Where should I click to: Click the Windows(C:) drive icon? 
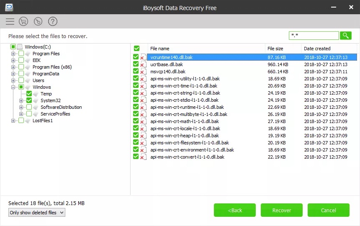(20, 47)
